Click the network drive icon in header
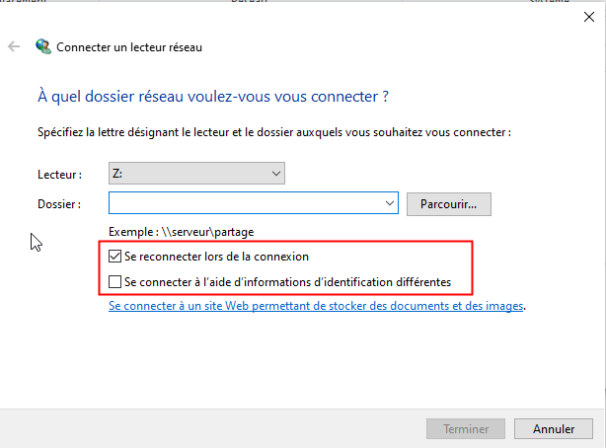The height and width of the screenshot is (448, 606). [x=43, y=46]
